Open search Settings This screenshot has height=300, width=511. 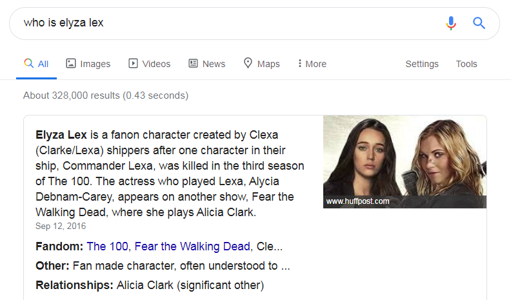click(x=422, y=64)
